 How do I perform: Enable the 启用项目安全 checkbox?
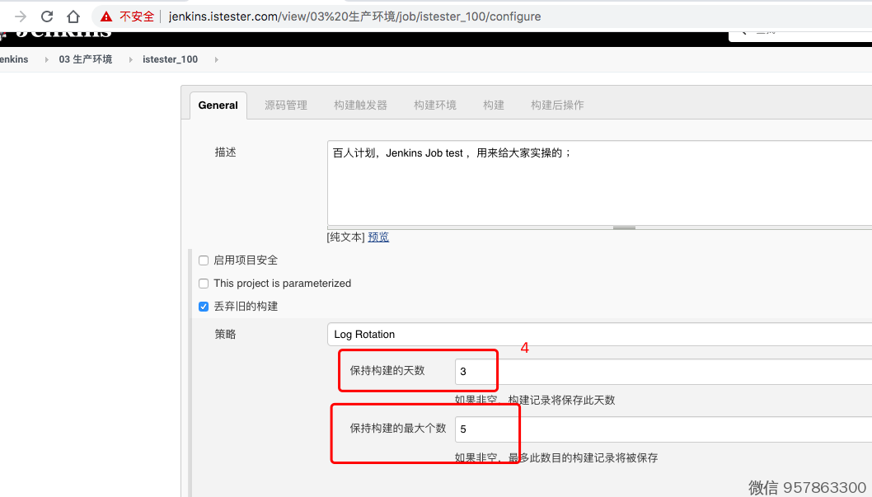point(204,260)
